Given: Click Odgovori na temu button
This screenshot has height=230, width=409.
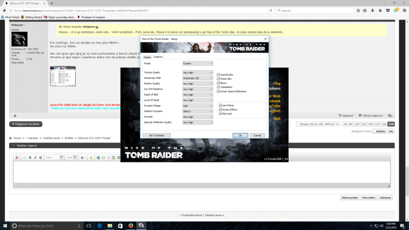Looking at the screenshot, I should (26, 124).
